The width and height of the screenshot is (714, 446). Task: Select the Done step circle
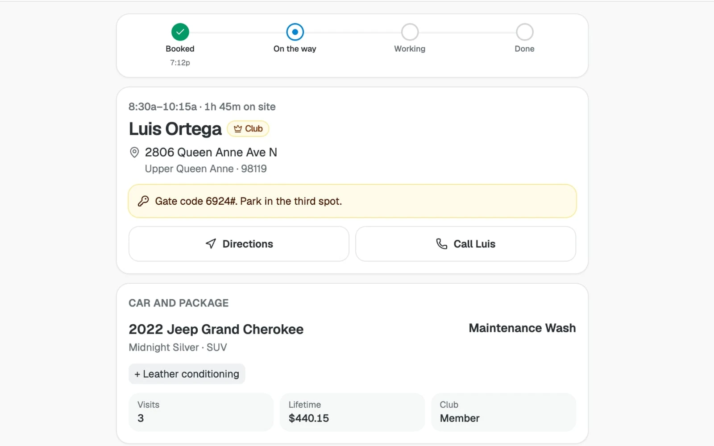coord(524,32)
